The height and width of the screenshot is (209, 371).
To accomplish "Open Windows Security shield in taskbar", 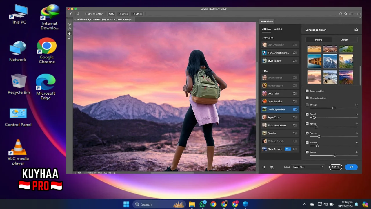I will [245, 204].
